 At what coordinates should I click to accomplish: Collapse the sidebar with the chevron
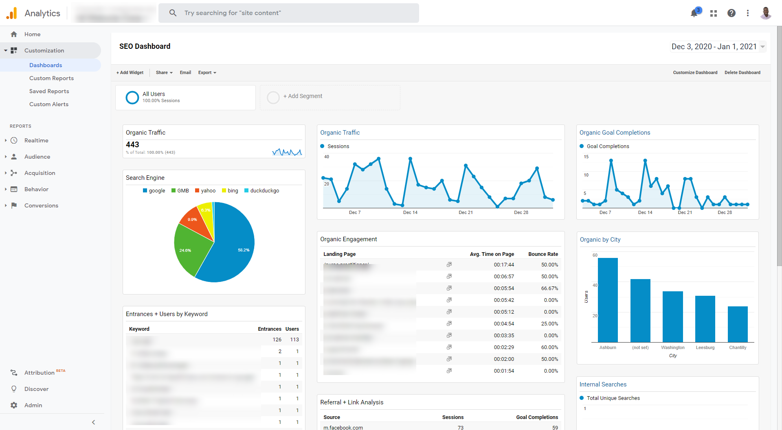click(93, 422)
